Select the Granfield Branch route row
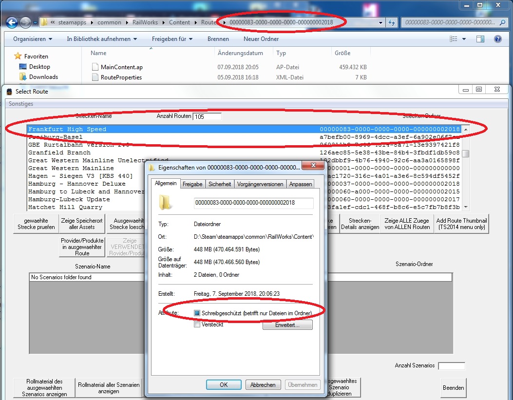Screen dimensions: 513x400 (x=244, y=152)
